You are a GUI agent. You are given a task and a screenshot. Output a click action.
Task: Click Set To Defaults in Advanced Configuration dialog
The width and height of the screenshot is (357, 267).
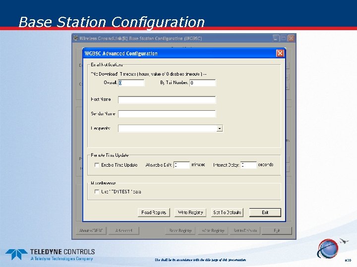point(227,213)
